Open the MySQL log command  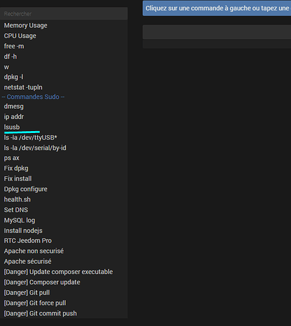click(x=20, y=220)
